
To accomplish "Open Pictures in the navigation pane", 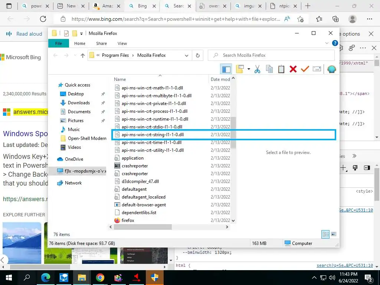I will (75, 121).
